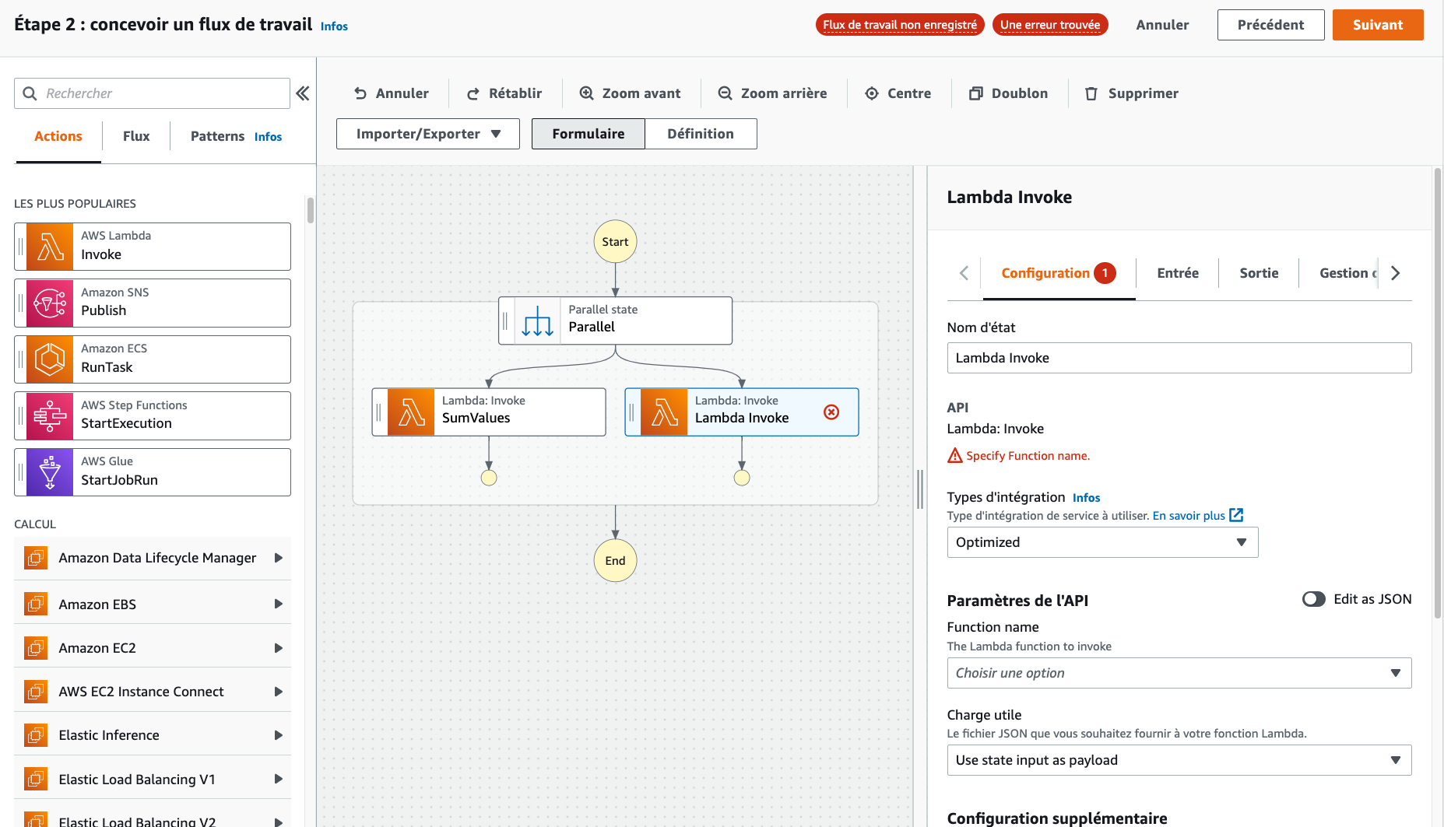Click the Une erreur trouvée badge

coord(1050,25)
